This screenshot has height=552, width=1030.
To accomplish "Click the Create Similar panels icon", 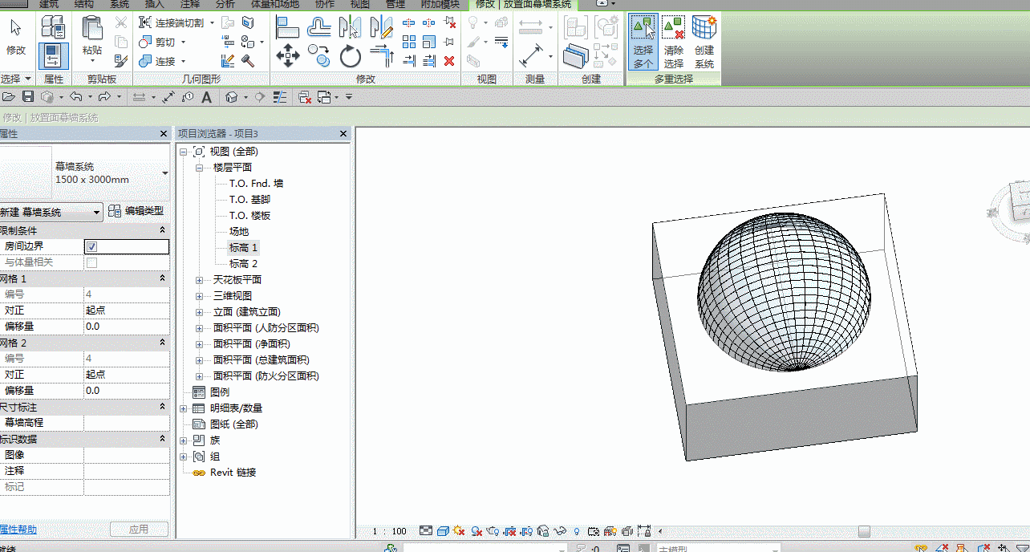I will pyautogui.click(x=575, y=55).
